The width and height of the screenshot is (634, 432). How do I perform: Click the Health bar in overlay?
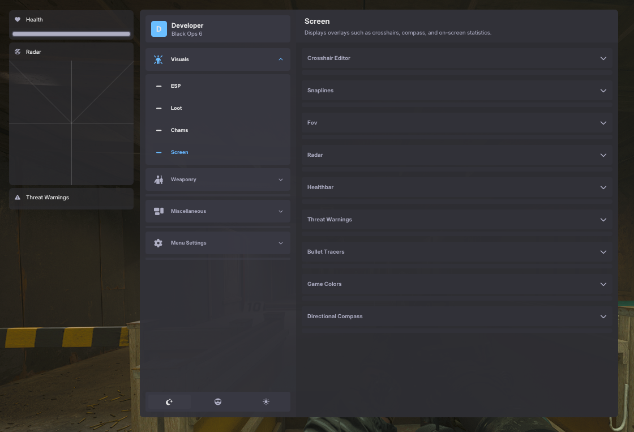click(x=71, y=34)
